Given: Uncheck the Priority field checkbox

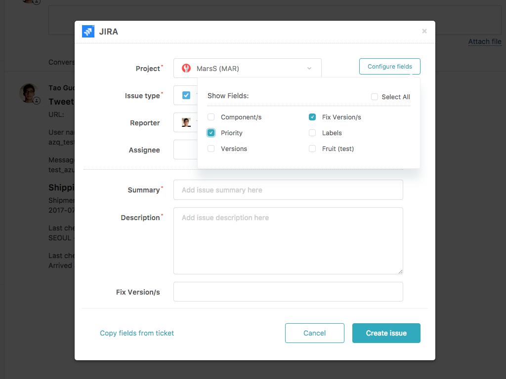Looking at the screenshot, I should pos(211,133).
